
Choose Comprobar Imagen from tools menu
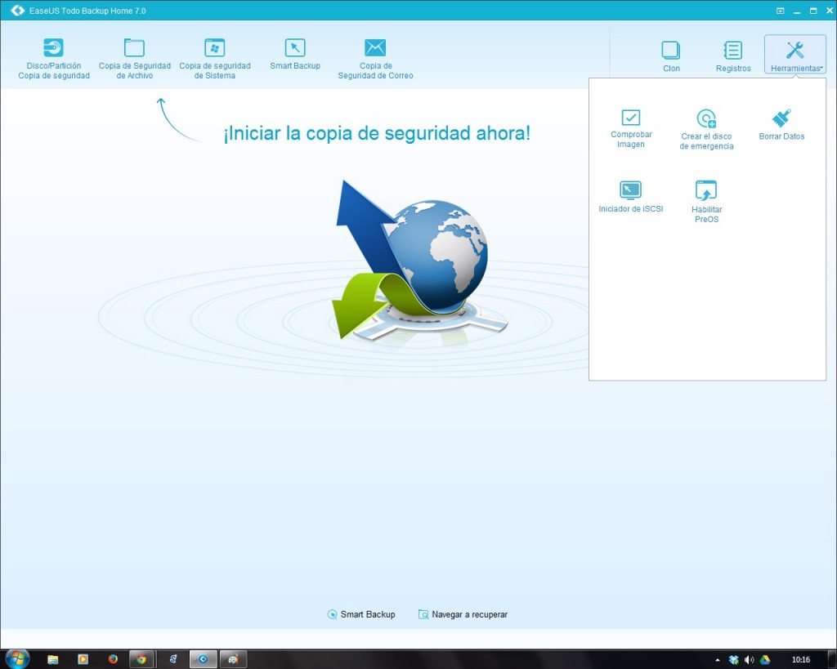[630, 127]
